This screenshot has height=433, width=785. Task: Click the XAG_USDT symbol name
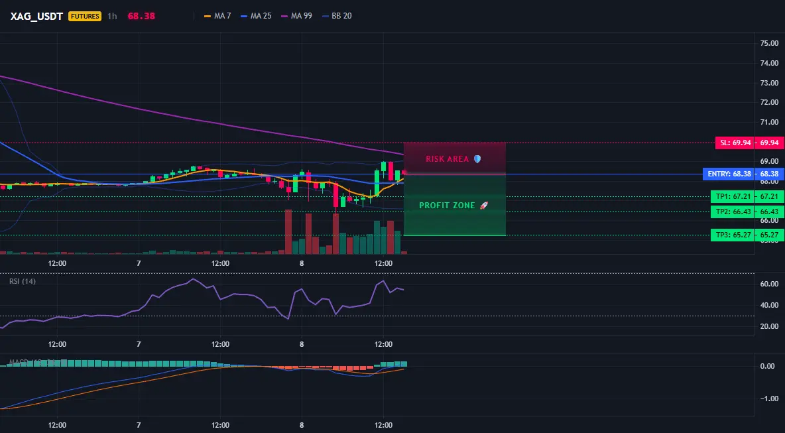[x=36, y=16]
